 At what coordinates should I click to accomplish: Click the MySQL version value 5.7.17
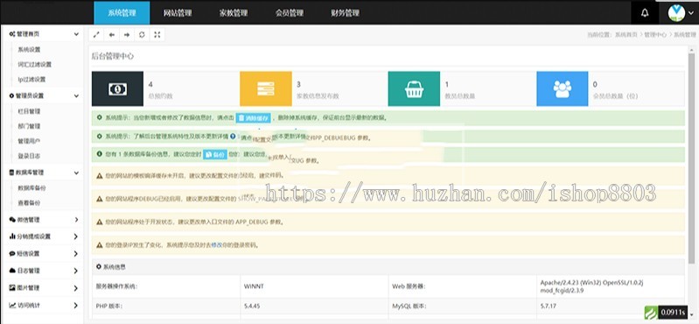(x=549, y=306)
